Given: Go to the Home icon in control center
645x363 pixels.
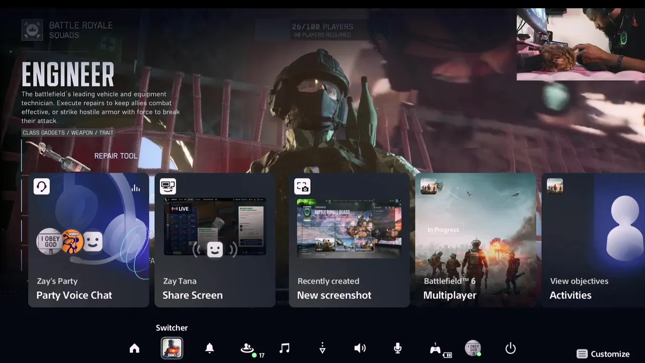Looking at the screenshot, I should [135, 348].
